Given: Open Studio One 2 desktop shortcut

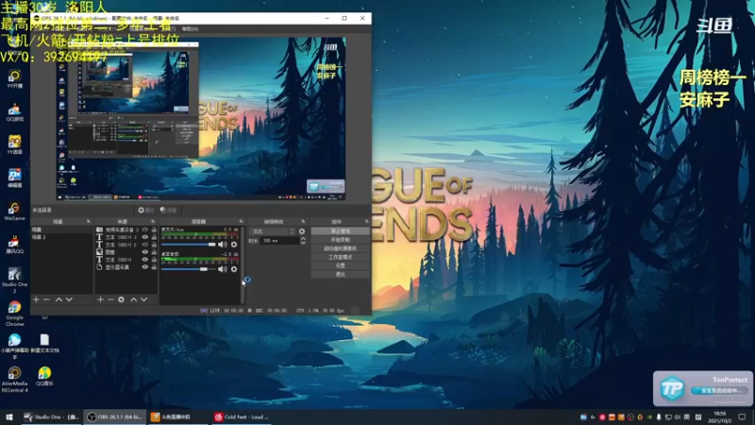Looking at the screenshot, I should (14, 280).
